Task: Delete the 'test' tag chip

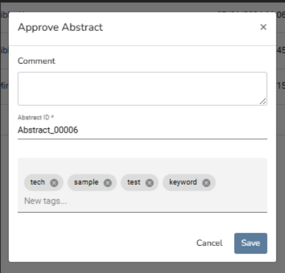Action: tap(149, 183)
